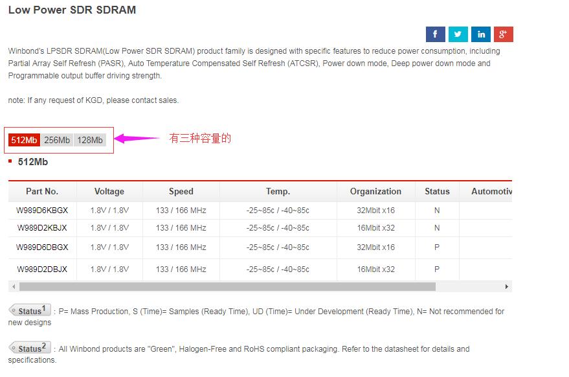Open part W989D2DBJX
Viewport: 569px width, 377px height.
(x=42, y=269)
